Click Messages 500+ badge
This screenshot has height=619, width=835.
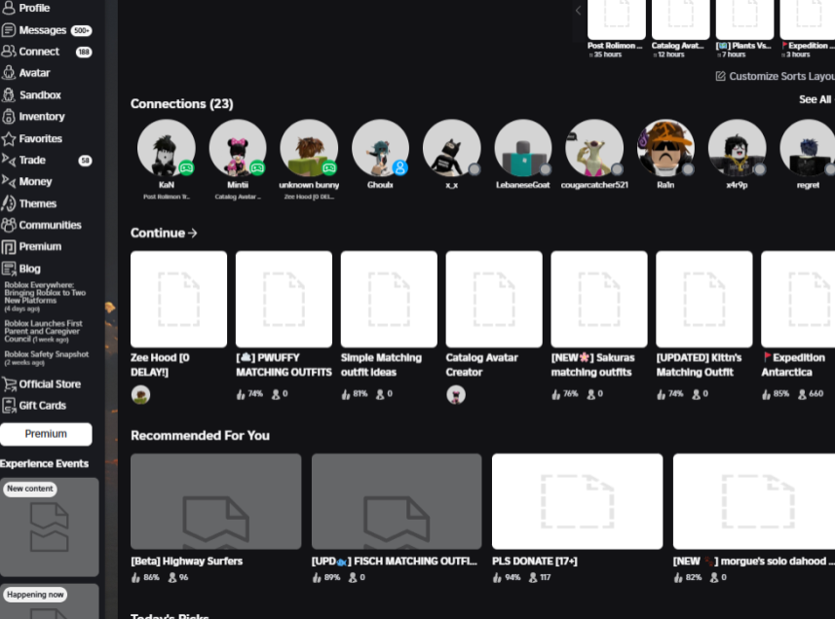pyautogui.click(x=81, y=31)
